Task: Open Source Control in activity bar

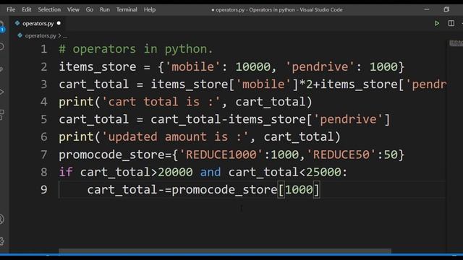Action: point(1,69)
